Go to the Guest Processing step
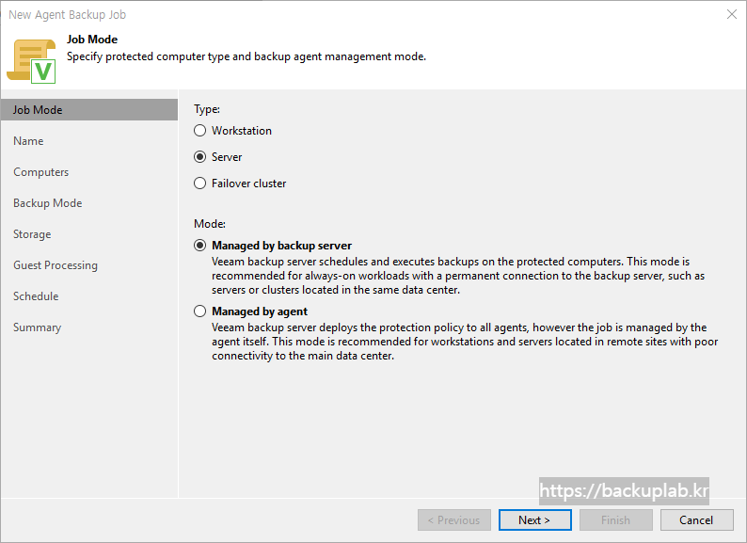The image size is (747, 543). tap(56, 265)
